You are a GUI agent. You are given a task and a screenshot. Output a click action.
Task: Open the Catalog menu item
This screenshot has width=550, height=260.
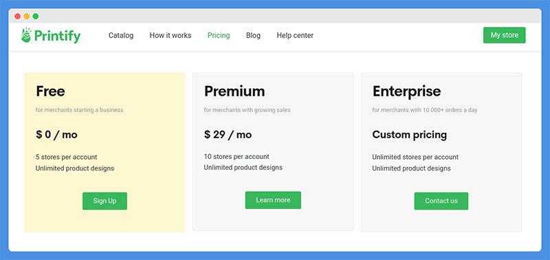click(x=121, y=36)
